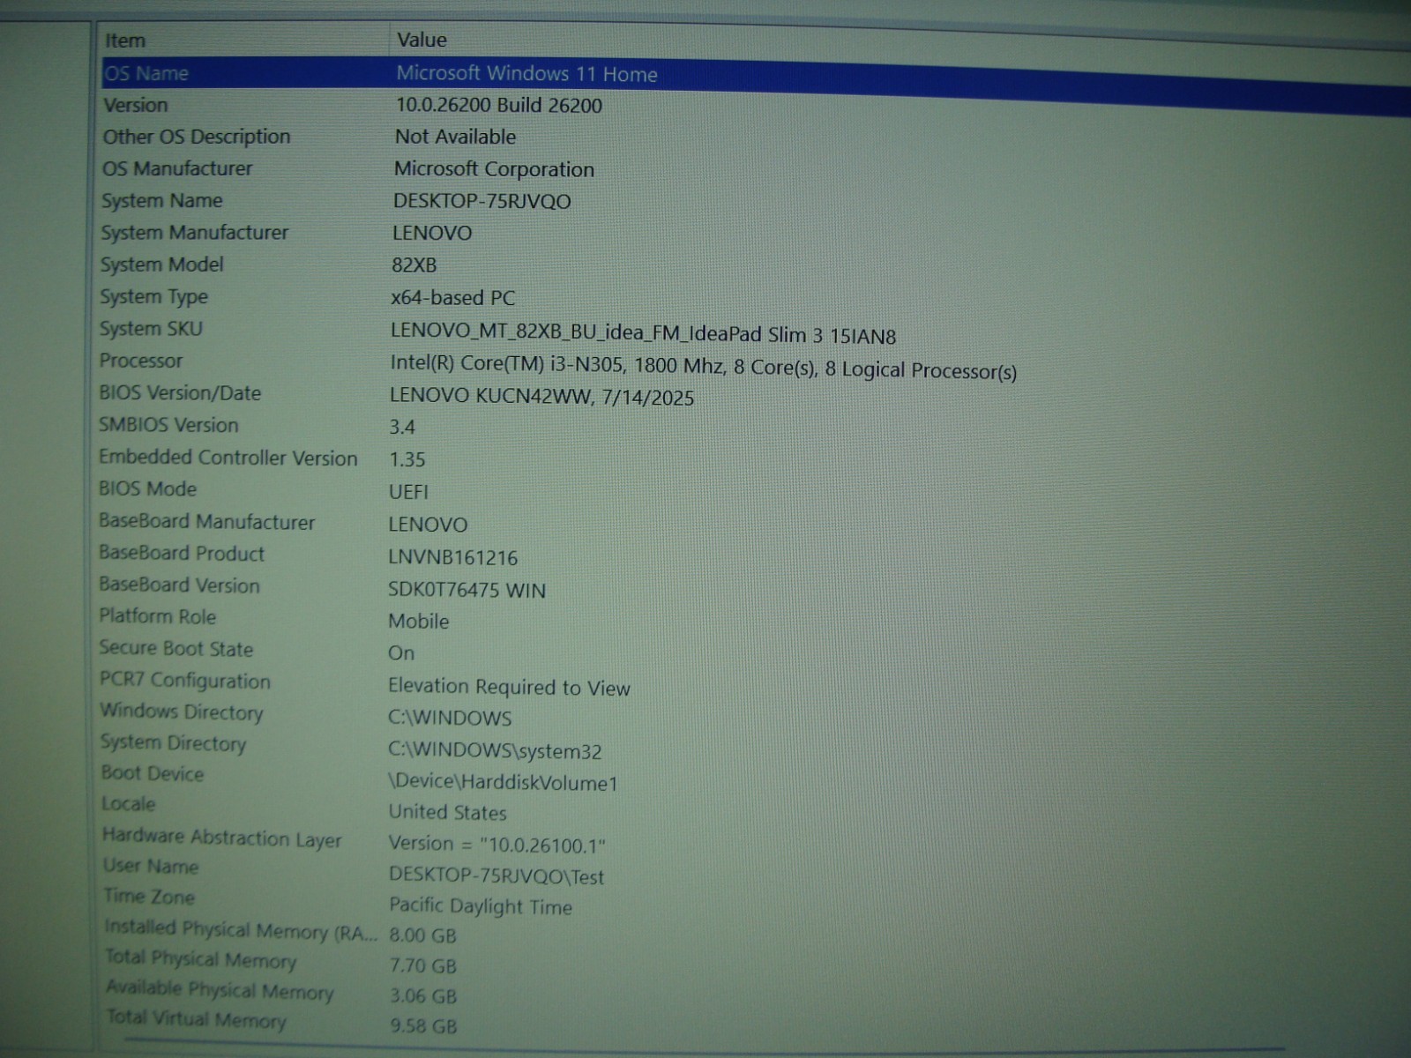Select the Embedded Controller Version row

coord(228,458)
